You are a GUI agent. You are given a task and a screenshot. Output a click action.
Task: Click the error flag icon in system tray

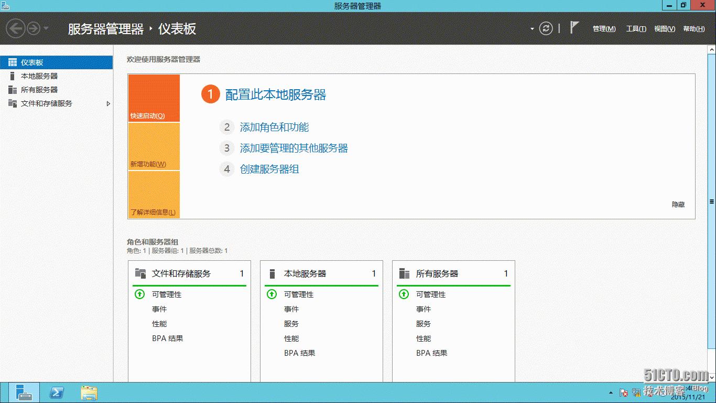624,393
